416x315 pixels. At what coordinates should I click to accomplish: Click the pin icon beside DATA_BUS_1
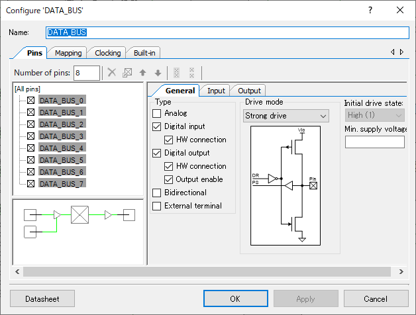click(30, 112)
